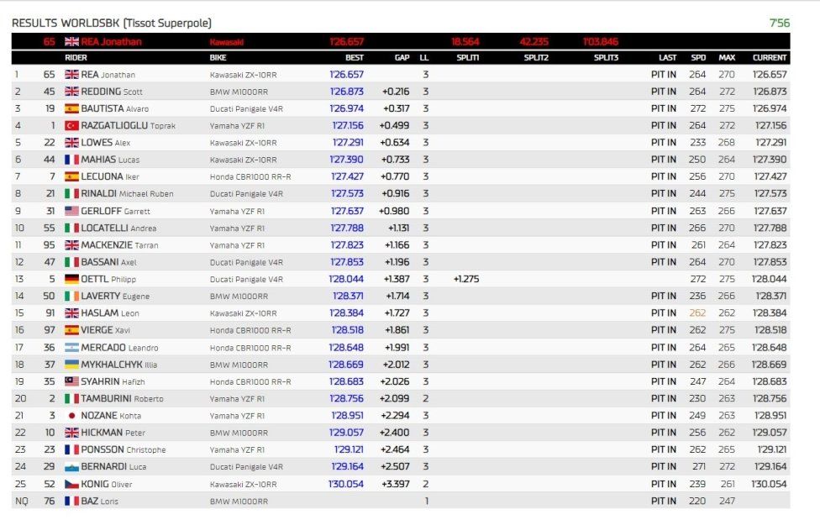820x520 pixels.
Task: Click the RESULTS WORLDSBK (Tissot Superpole) title
Action: 112,23
